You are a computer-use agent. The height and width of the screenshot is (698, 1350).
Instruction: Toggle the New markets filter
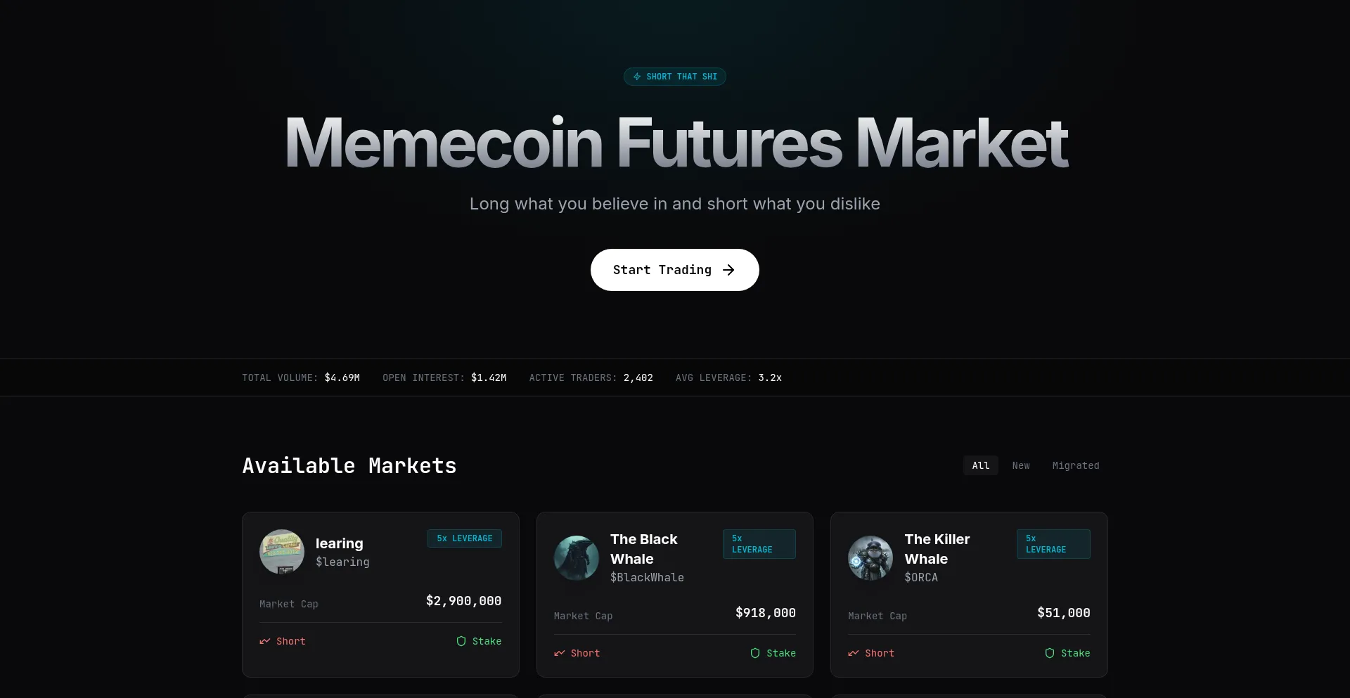pyautogui.click(x=1021, y=465)
